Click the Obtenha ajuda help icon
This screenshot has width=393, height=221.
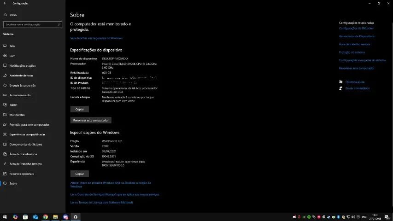click(x=340, y=82)
